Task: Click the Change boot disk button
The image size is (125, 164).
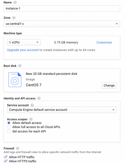Action: coord(109,86)
